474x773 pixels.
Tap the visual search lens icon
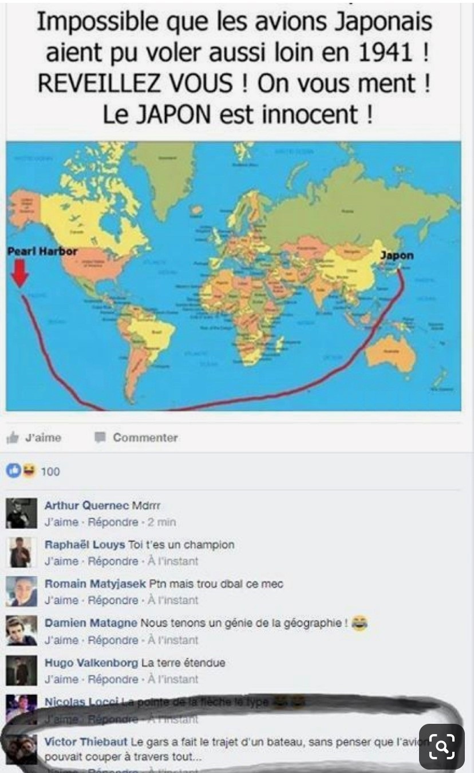click(x=441, y=746)
